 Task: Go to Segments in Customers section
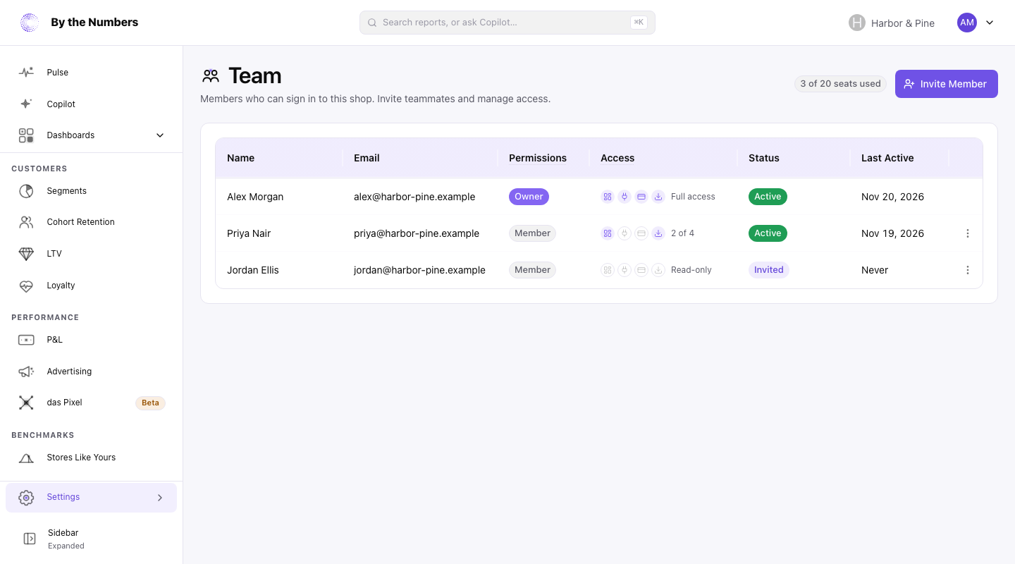click(91, 191)
